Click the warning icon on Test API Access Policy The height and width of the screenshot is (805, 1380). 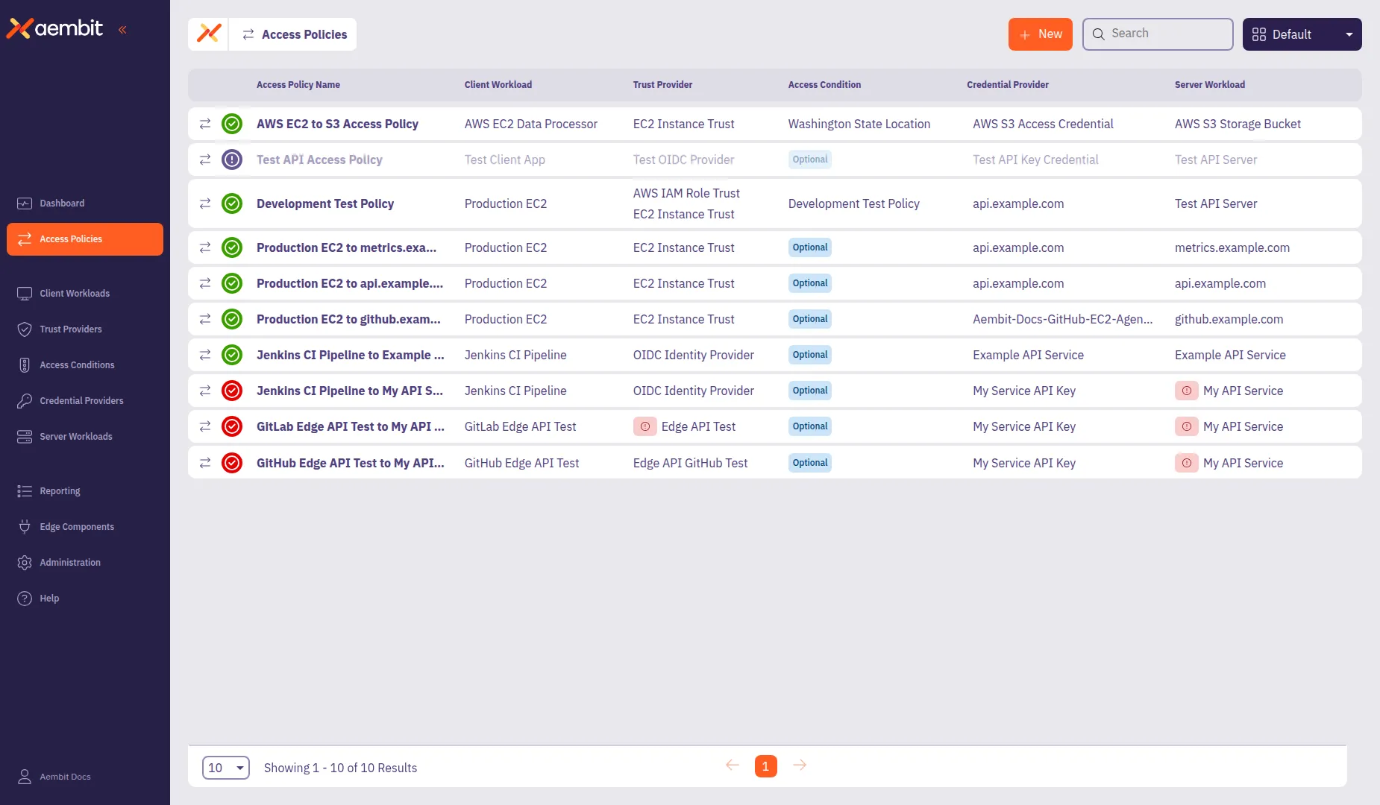[232, 159]
